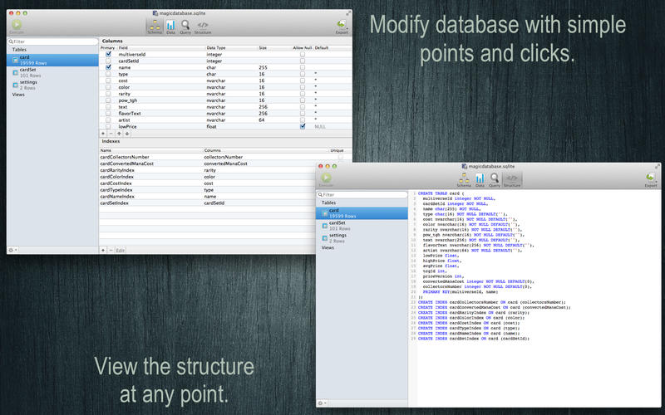Uncheck Allow Null for lowPrice field
The width and height of the screenshot is (665, 415).
pos(303,127)
